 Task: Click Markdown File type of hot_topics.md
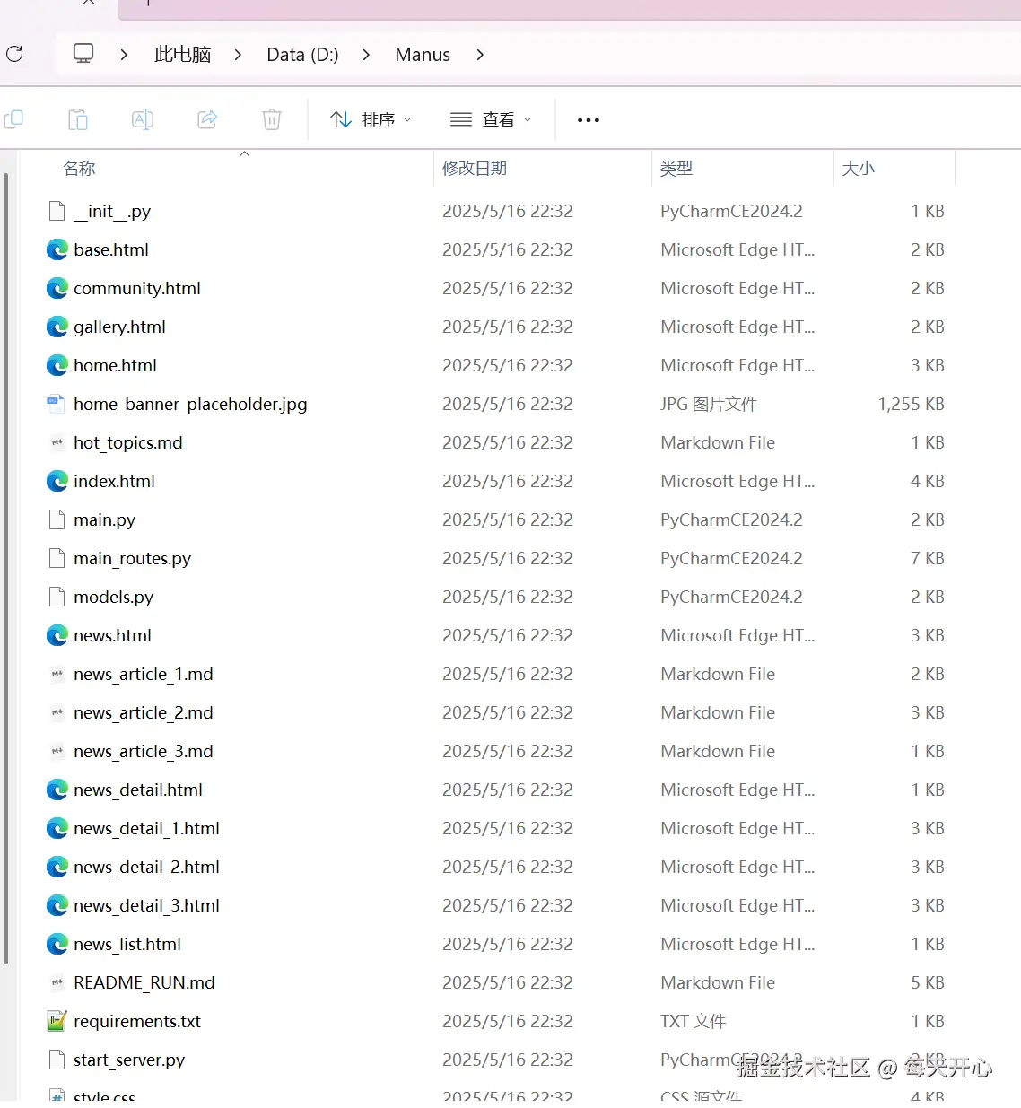click(x=718, y=443)
